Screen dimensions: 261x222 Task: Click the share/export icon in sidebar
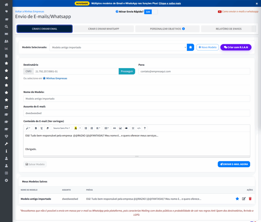point(6,107)
